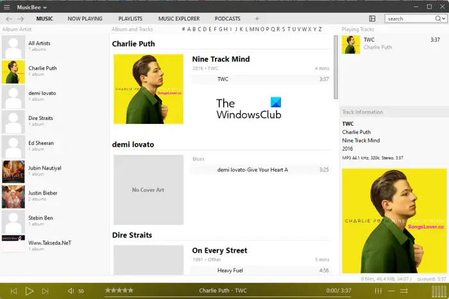Skip to the previous track
Screen dimensions: 449x299
pos(13,291)
